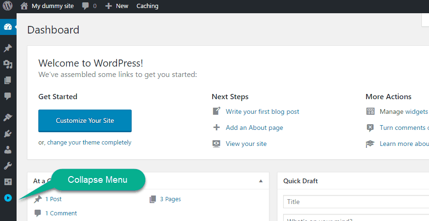
Task: Click Learn more about link
Action: pos(404,144)
